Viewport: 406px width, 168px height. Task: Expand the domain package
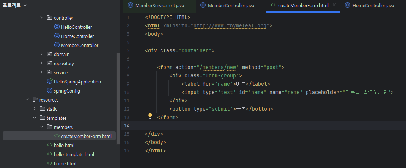(41, 54)
